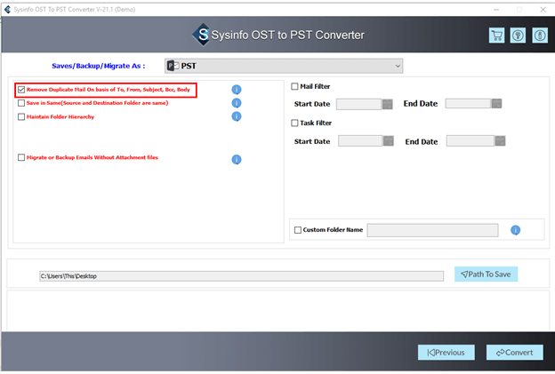The height and width of the screenshot is (374, 555).
Task: Click the Sysinfo logo in the header
Action: pyautogui.click(x=202, y=35)
